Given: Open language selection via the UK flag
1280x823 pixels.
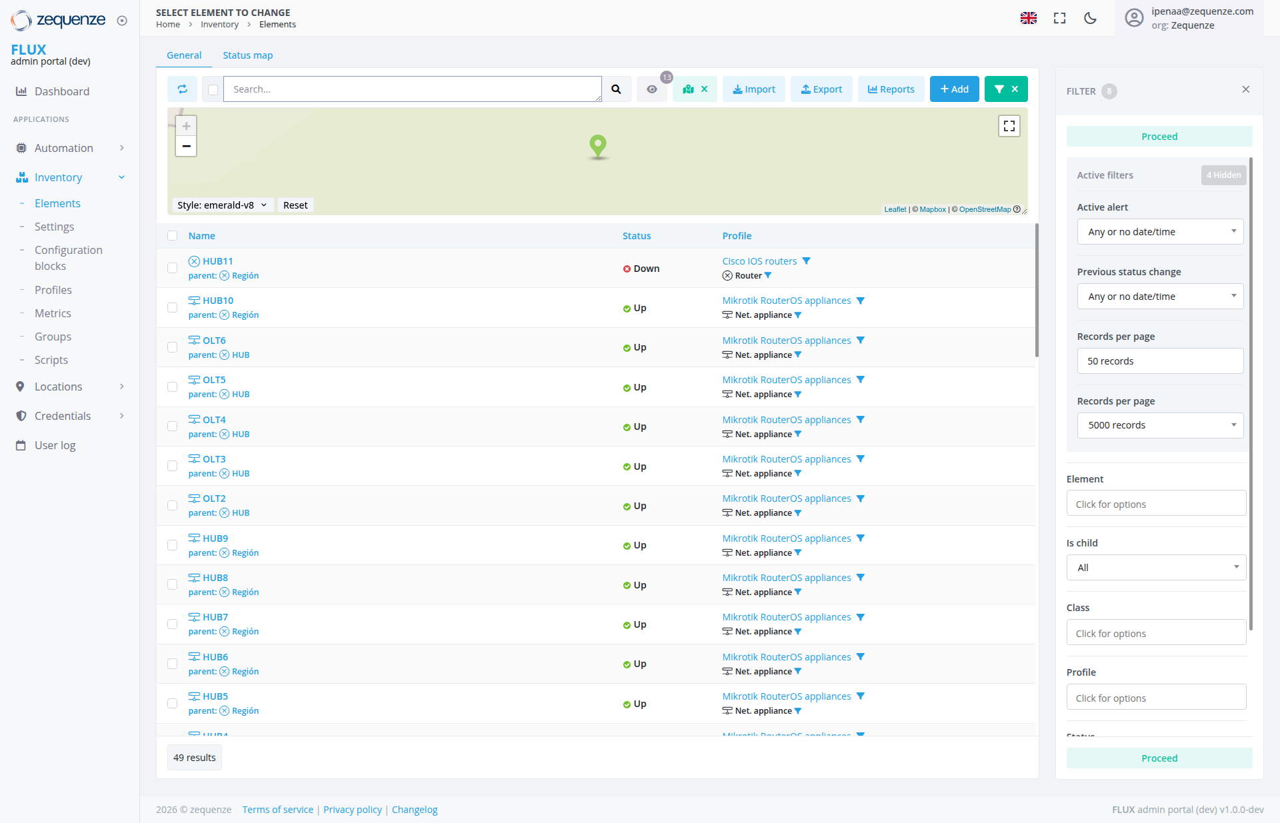Looking at the screenshot, I should (1029, 18).
